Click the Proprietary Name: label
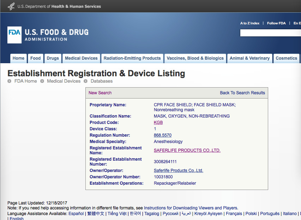301x220 pixels. pos(108,105)
